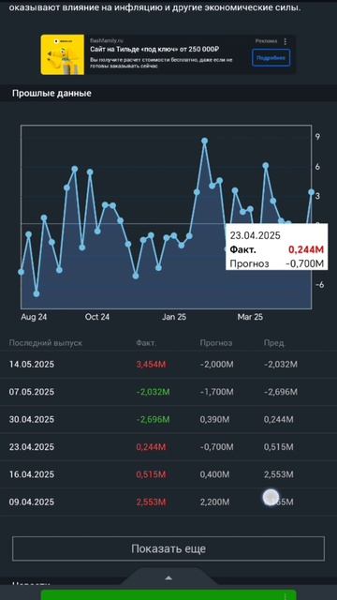Click the forecast value 0,400M
This screenshot has height=600, width=337.
tap(214, 474)
